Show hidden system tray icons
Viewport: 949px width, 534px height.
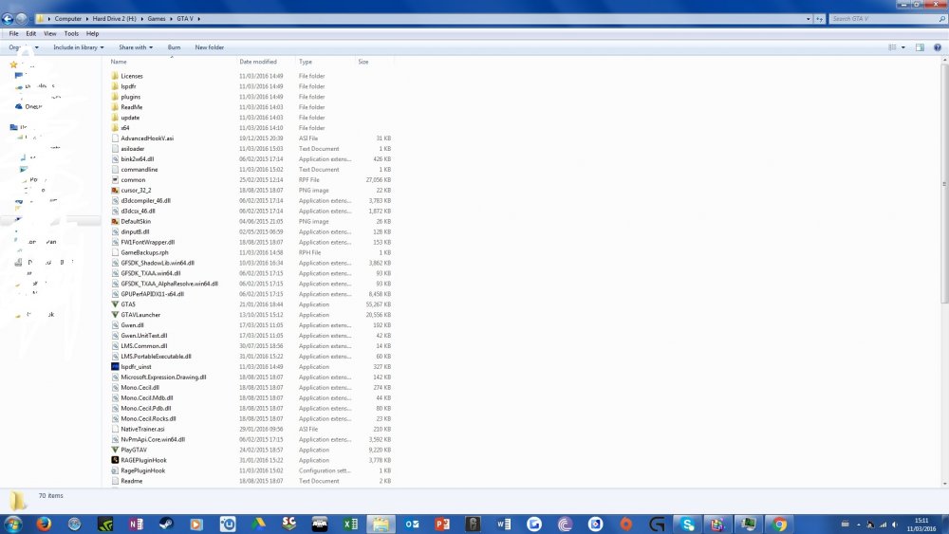858,525
